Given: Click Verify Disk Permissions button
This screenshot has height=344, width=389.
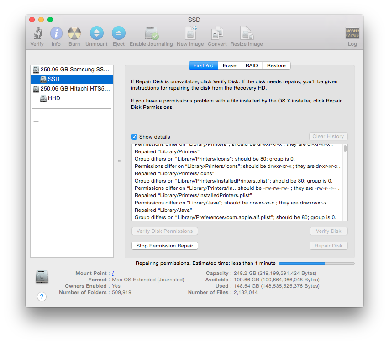Looking at the screenshot, I should [165, 231].
